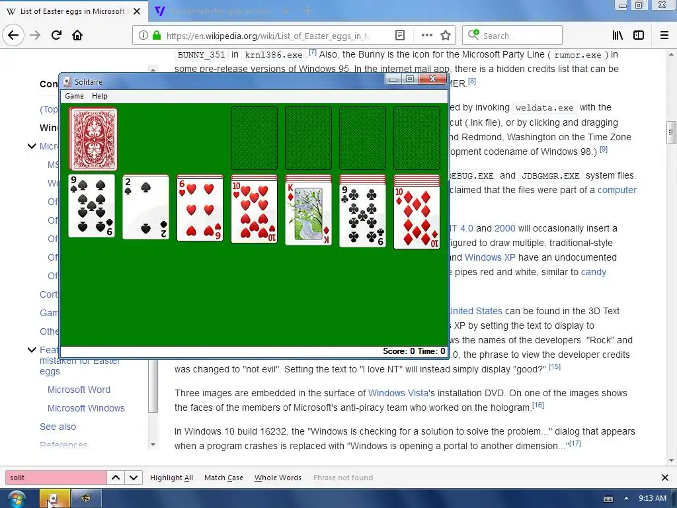This screenshot has height=508, width=677.
Task: Open the Windows Start button
Action: coord(17,499)
